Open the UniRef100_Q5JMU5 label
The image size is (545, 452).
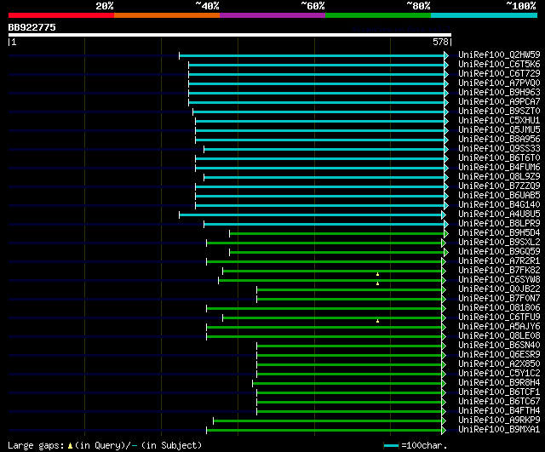499,130
